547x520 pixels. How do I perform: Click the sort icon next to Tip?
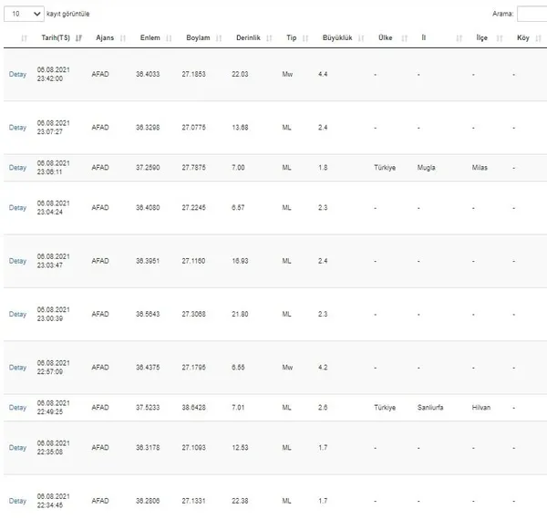[x=305, y=38]
